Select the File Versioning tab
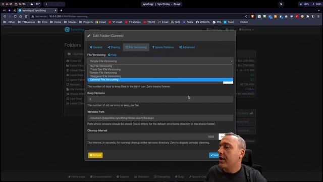 point(136,47)
